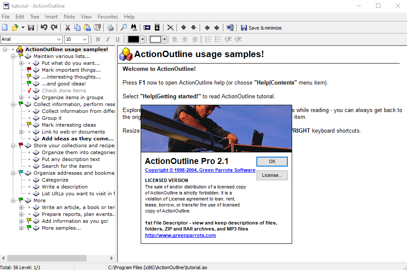Increase the text indent
The height and width of the screenshot is (270, 407).
pyautogui.click(x=238, y=39)
